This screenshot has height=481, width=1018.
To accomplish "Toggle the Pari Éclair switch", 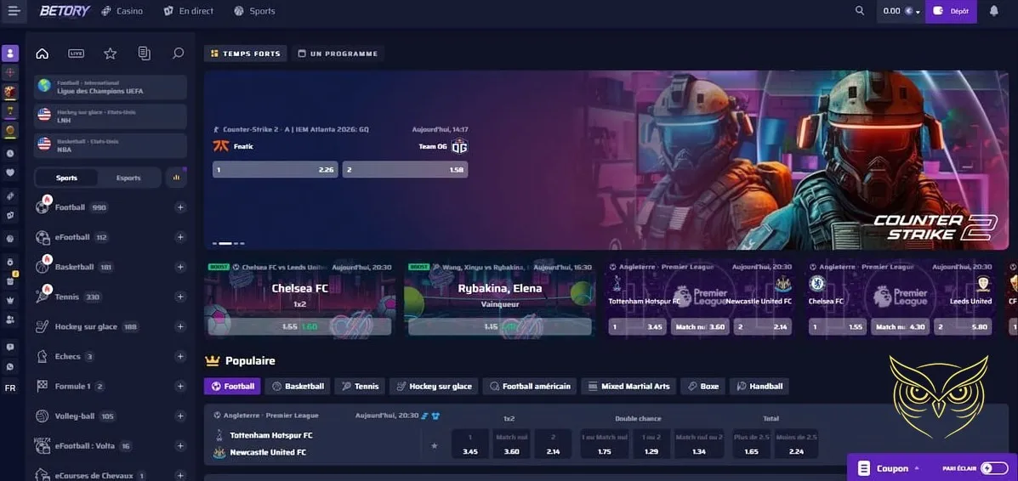I will pyautogui.click(x=992, y=468).
